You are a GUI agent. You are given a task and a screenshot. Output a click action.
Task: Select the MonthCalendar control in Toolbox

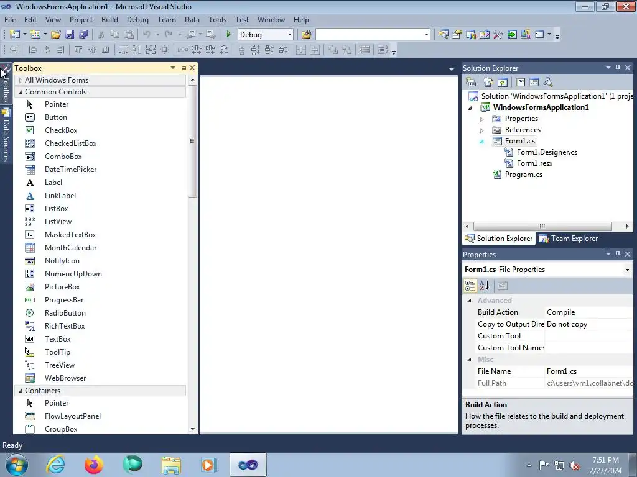70,247
